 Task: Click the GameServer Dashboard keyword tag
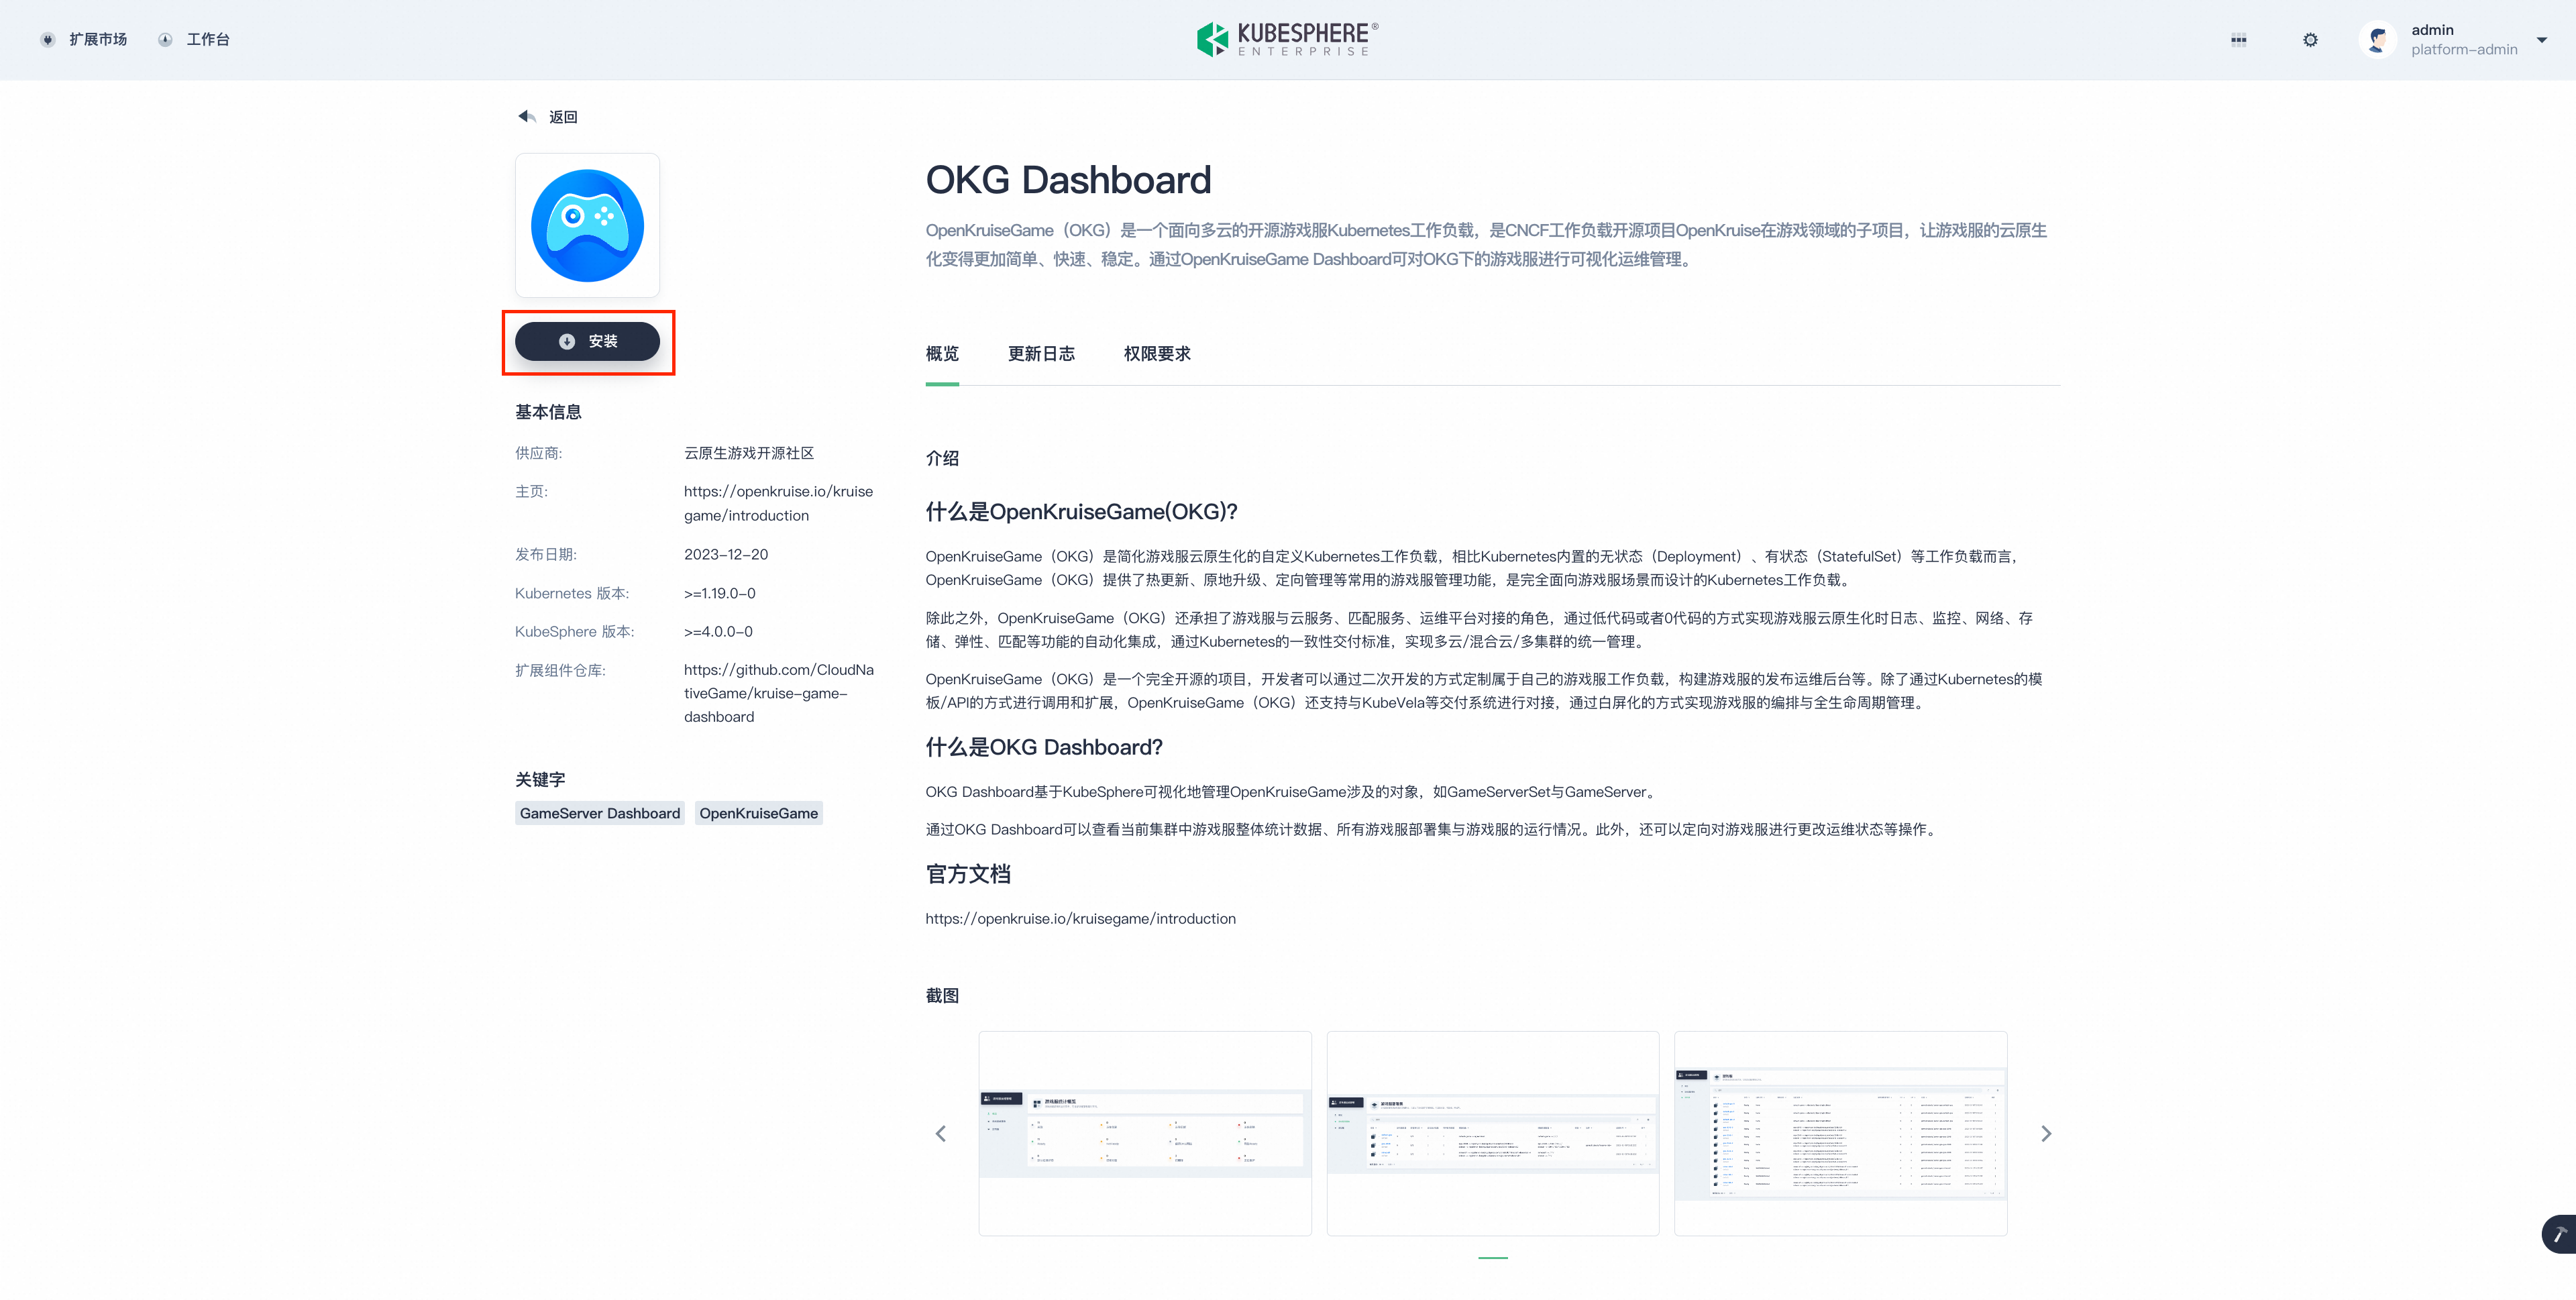[x=600, y=813]
